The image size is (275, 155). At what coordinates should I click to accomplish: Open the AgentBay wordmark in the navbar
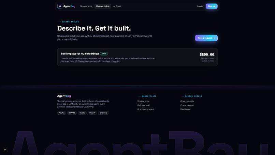point(69,6)
